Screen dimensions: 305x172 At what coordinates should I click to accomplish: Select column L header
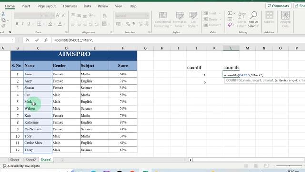[231, 48]
